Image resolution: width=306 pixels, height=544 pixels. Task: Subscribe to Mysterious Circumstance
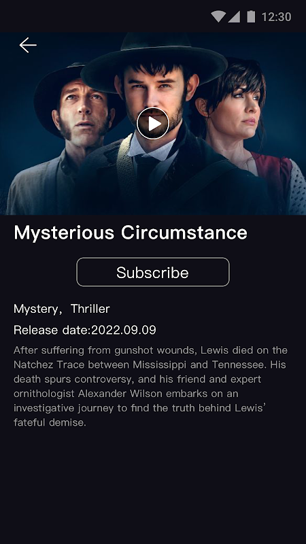coord(152,272)
